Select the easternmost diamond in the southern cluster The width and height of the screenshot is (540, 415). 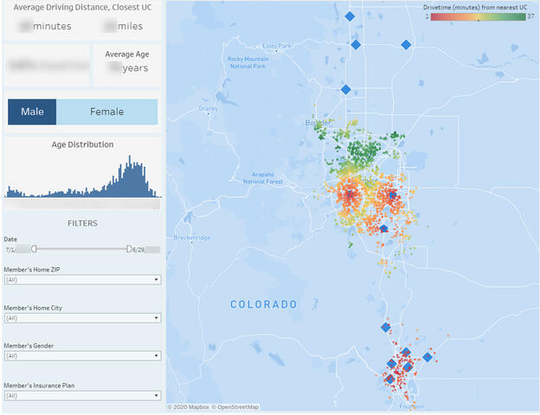pyautogui.click(x=427, y=357)
